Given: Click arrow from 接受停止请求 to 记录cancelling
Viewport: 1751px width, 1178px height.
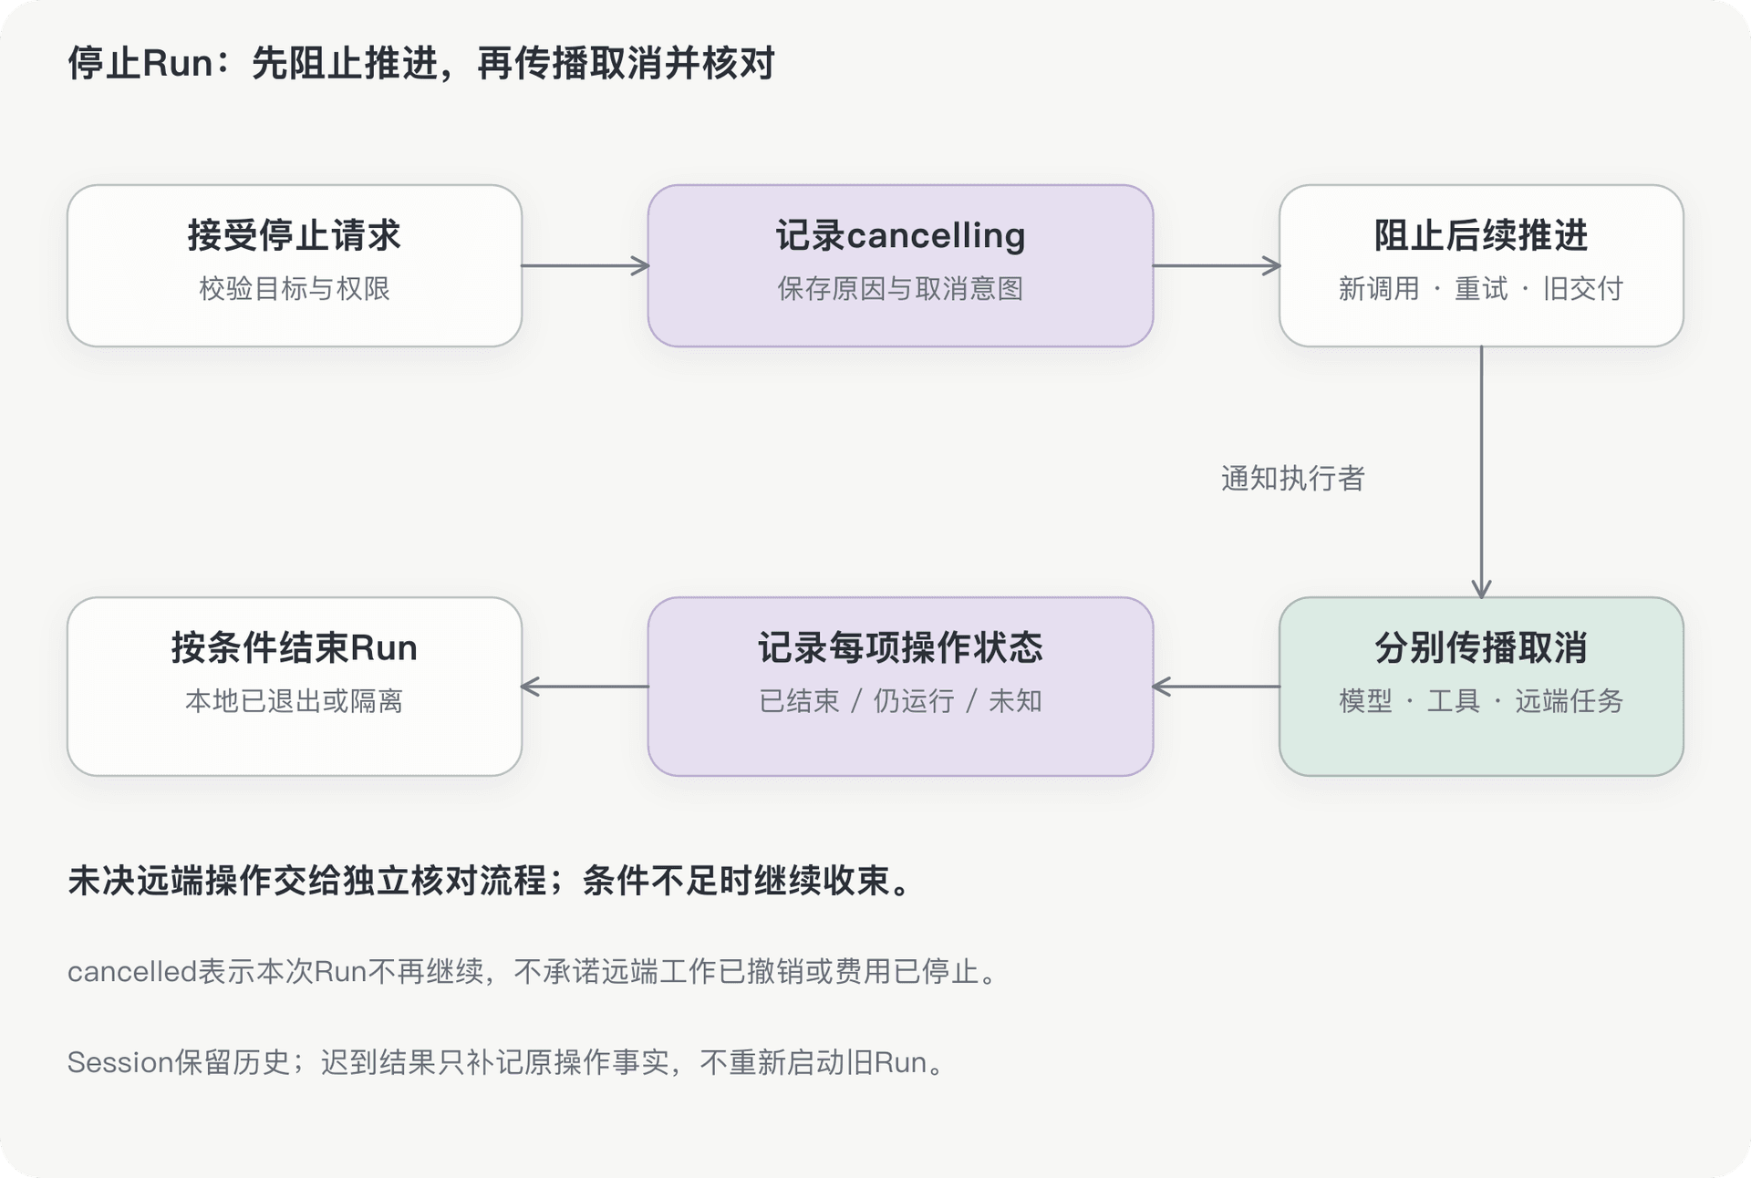Looking at the screenshot, I should point(585,265).
